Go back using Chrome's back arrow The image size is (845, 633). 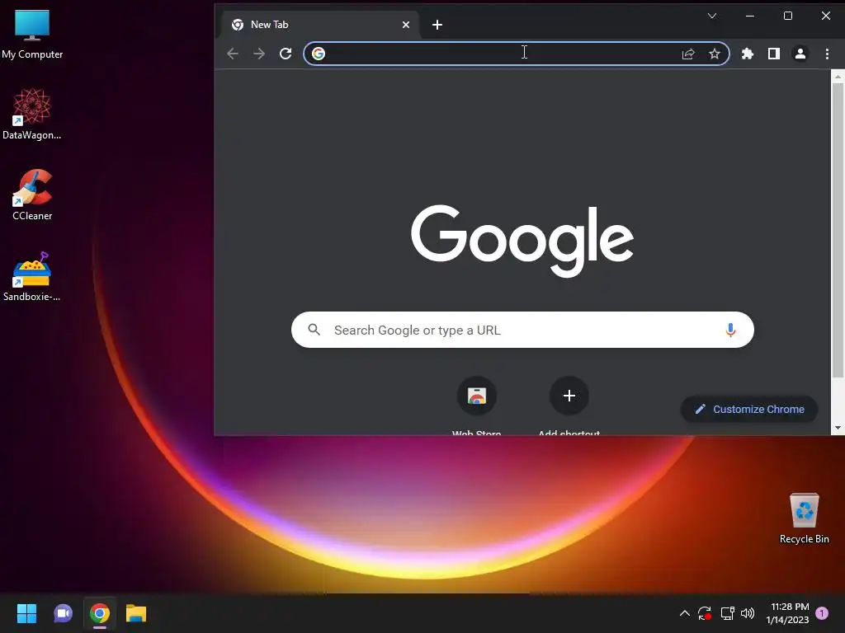[233, 54]
